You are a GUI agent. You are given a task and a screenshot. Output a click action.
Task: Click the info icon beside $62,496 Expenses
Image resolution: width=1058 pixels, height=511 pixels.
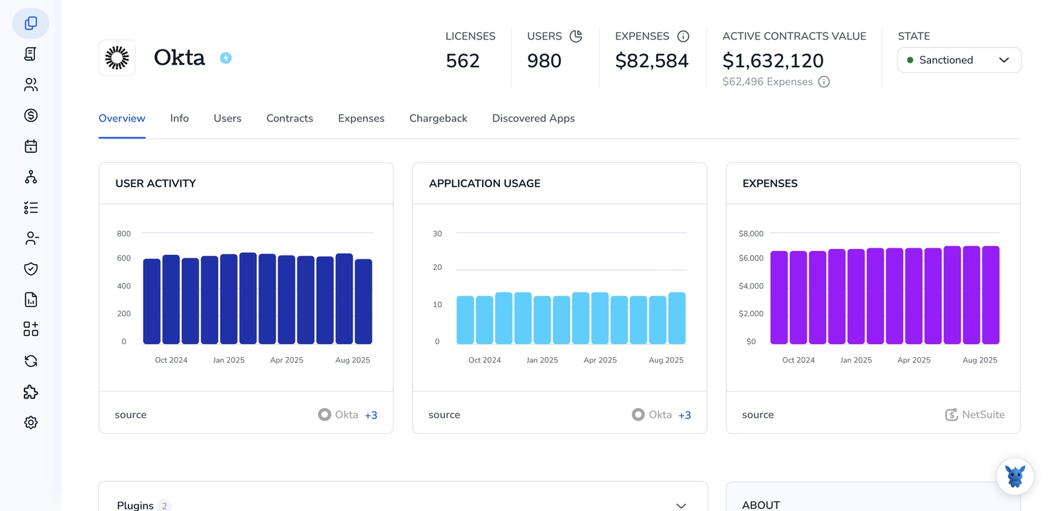(x=824, y=82)
